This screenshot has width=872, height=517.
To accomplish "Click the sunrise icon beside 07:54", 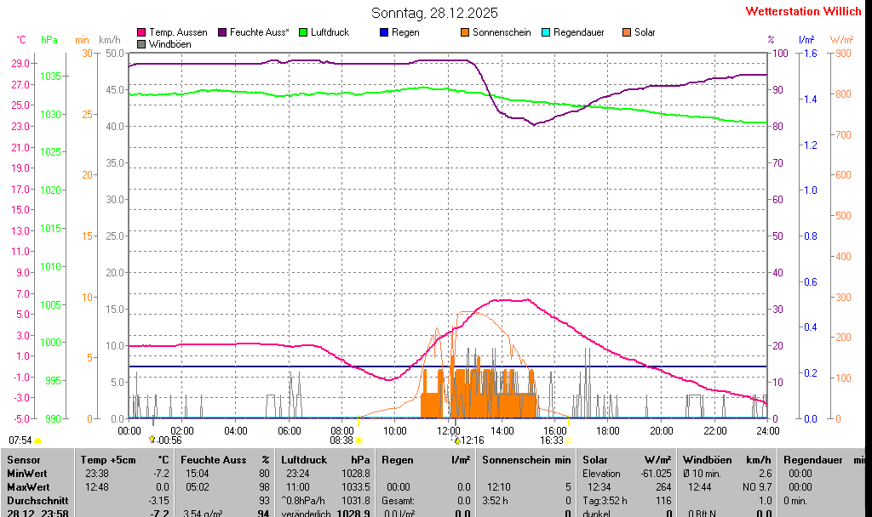I will pos(38,440).
